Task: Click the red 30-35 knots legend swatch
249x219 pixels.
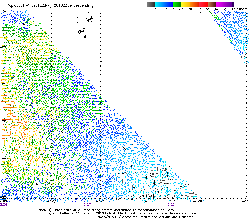Action: (x=203, y=4)
